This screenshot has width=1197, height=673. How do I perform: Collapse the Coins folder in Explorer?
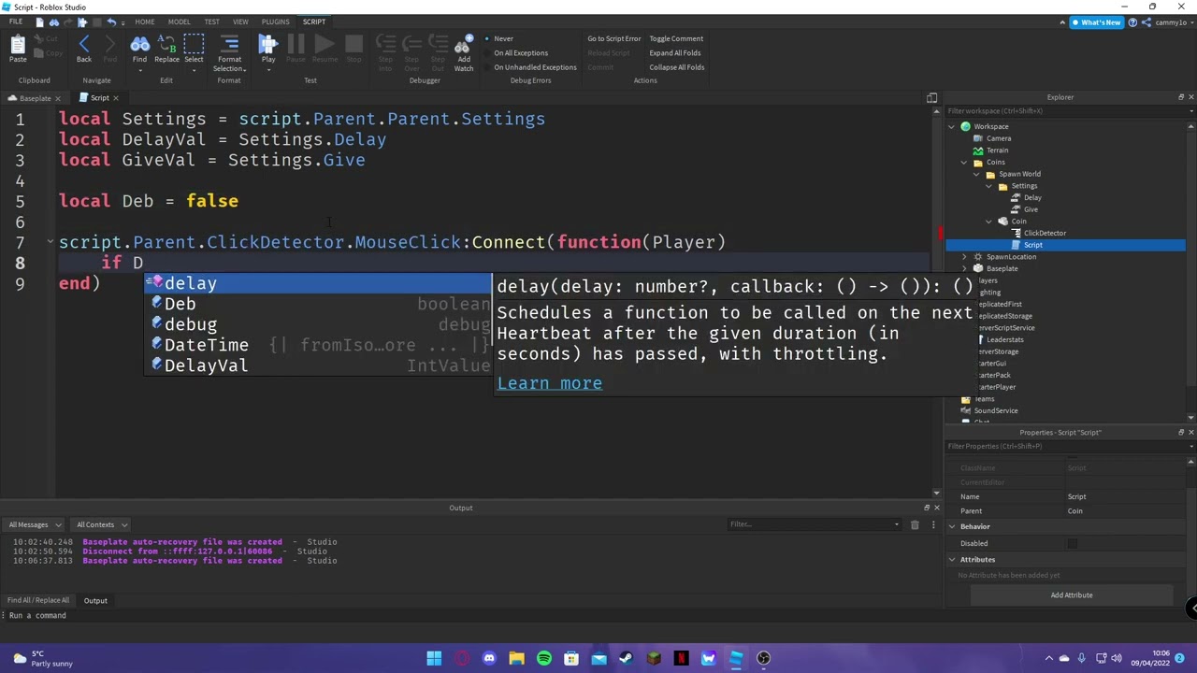(964, 162)
